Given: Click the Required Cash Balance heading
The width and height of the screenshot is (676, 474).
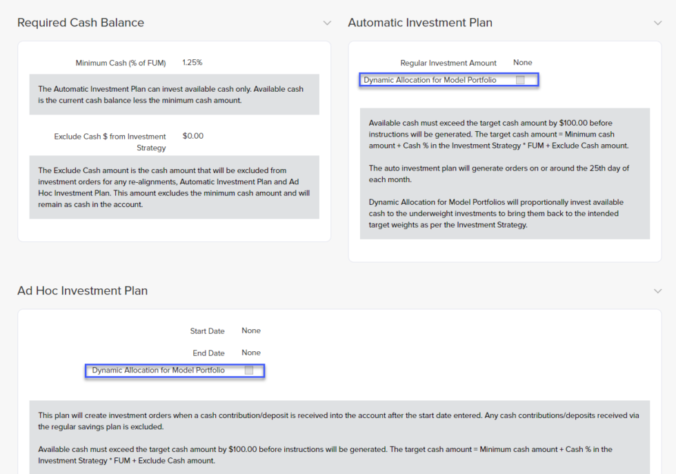Looking at the screenshot, I should [81, 23].
